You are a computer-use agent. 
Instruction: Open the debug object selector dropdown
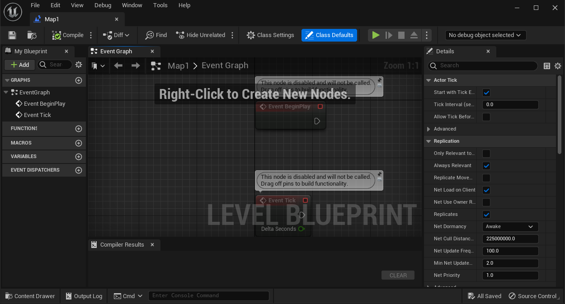click(485, 35)
